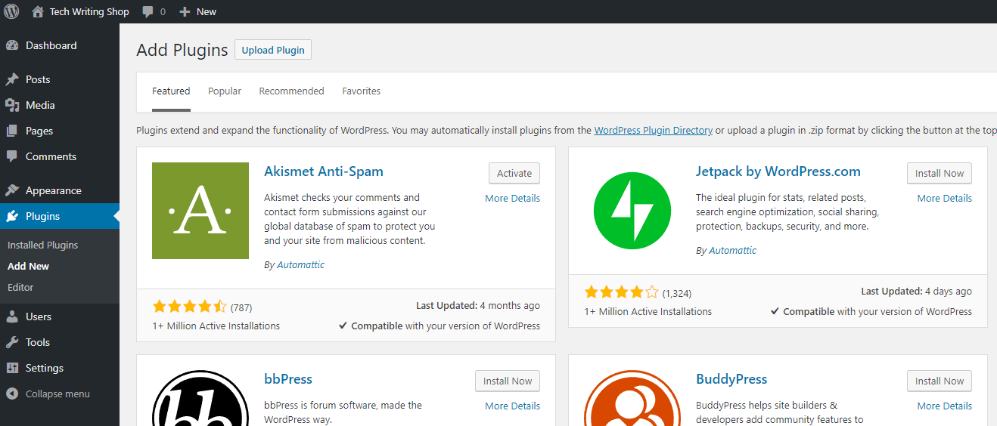Click the Akismet green A logo
This screenshot has height=426, width=997.
200,211
